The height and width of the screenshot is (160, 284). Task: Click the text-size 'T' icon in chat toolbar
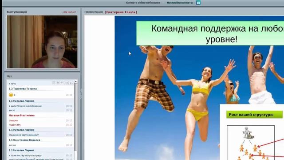[66, 83]
